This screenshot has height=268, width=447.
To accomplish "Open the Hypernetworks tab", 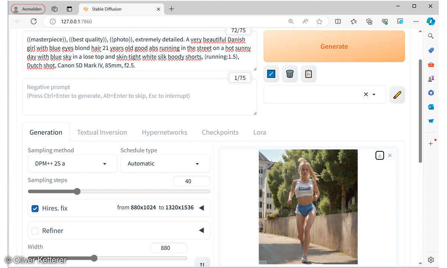I will pos(164,132).
